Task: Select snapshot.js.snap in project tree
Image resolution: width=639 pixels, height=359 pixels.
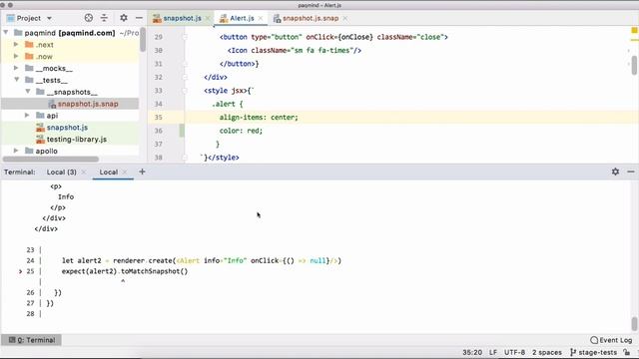Action: [x=88, y=104]
